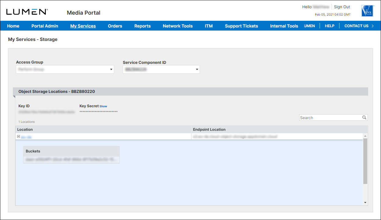Open the Internal Tools menu

284,26
